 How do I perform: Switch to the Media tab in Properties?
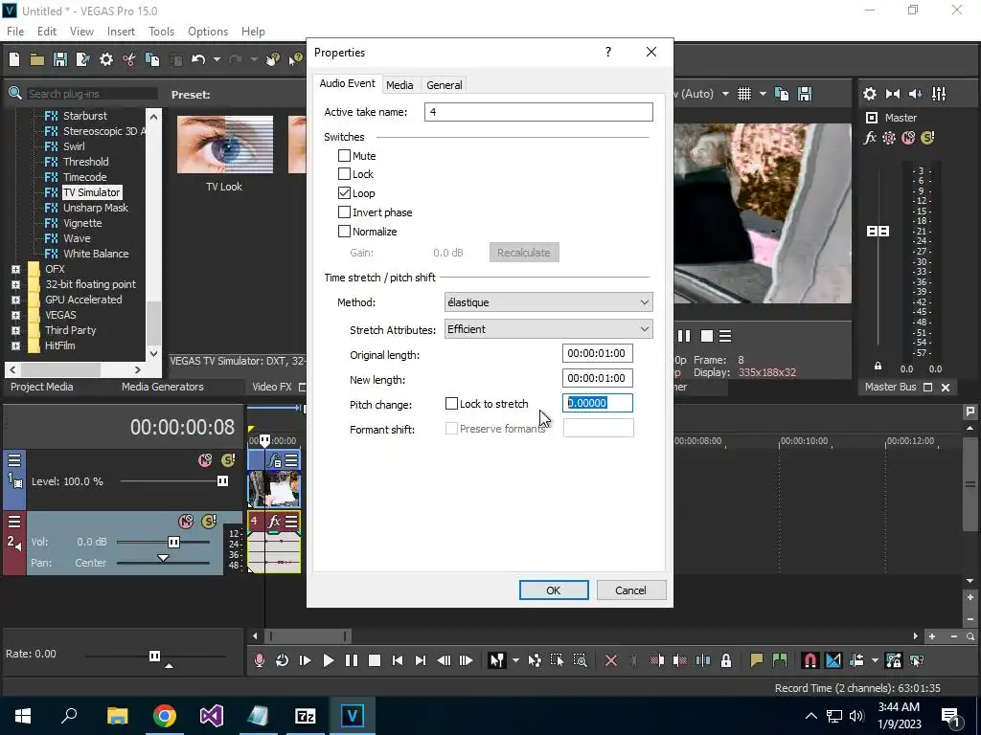tap(399, 85)
